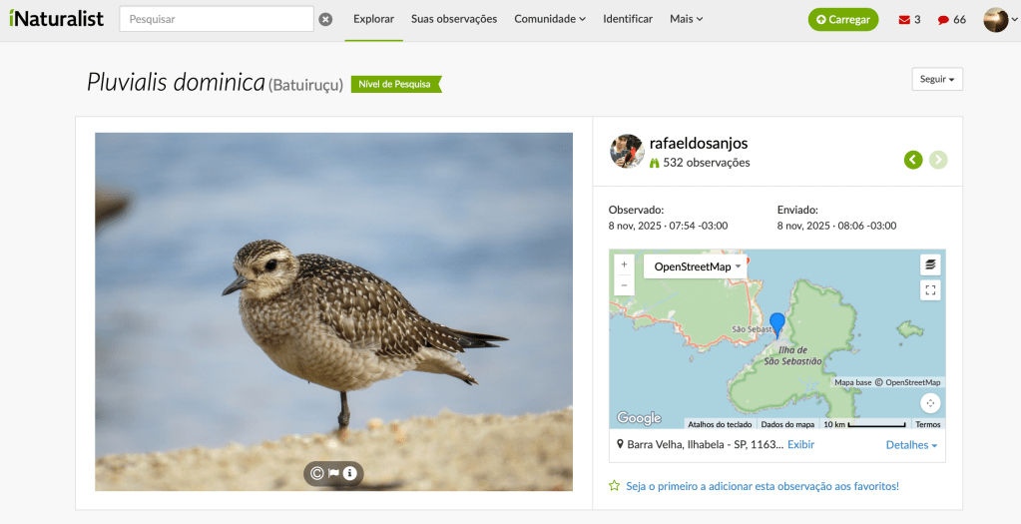Clear the search field with X icon
Viewport: 1021px width, 524px height.
click(x=325, y=19)
